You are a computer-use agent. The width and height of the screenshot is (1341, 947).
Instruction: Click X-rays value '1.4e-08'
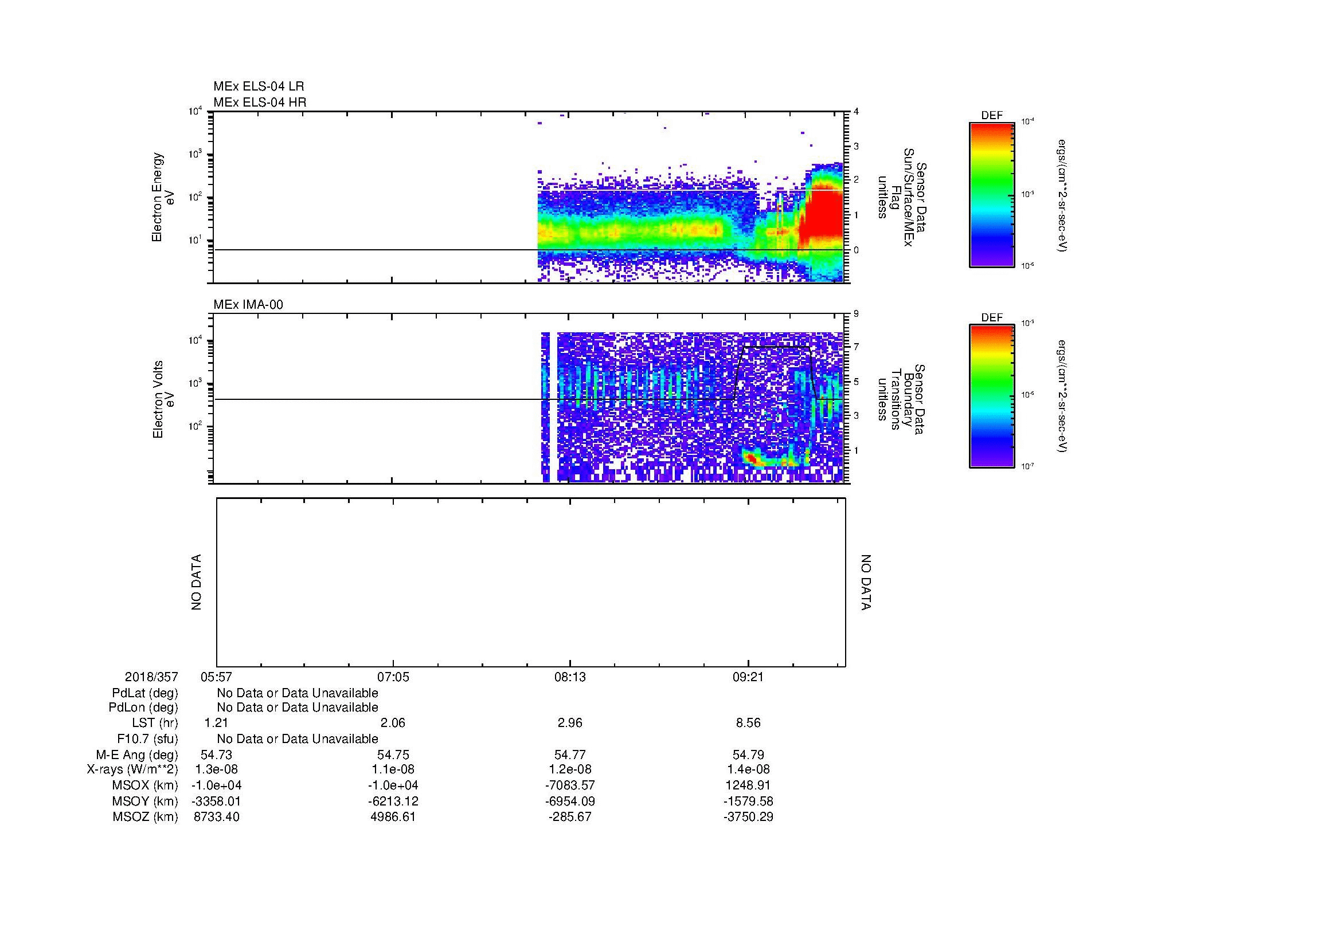pyautogui.click(x=748, y=769)
